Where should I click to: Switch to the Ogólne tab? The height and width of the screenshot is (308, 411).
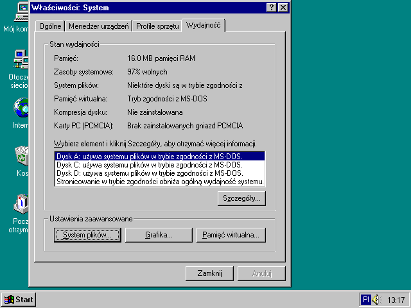tap(50, 26)
